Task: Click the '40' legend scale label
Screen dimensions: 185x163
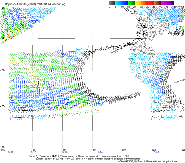Action: click(160, 7)
